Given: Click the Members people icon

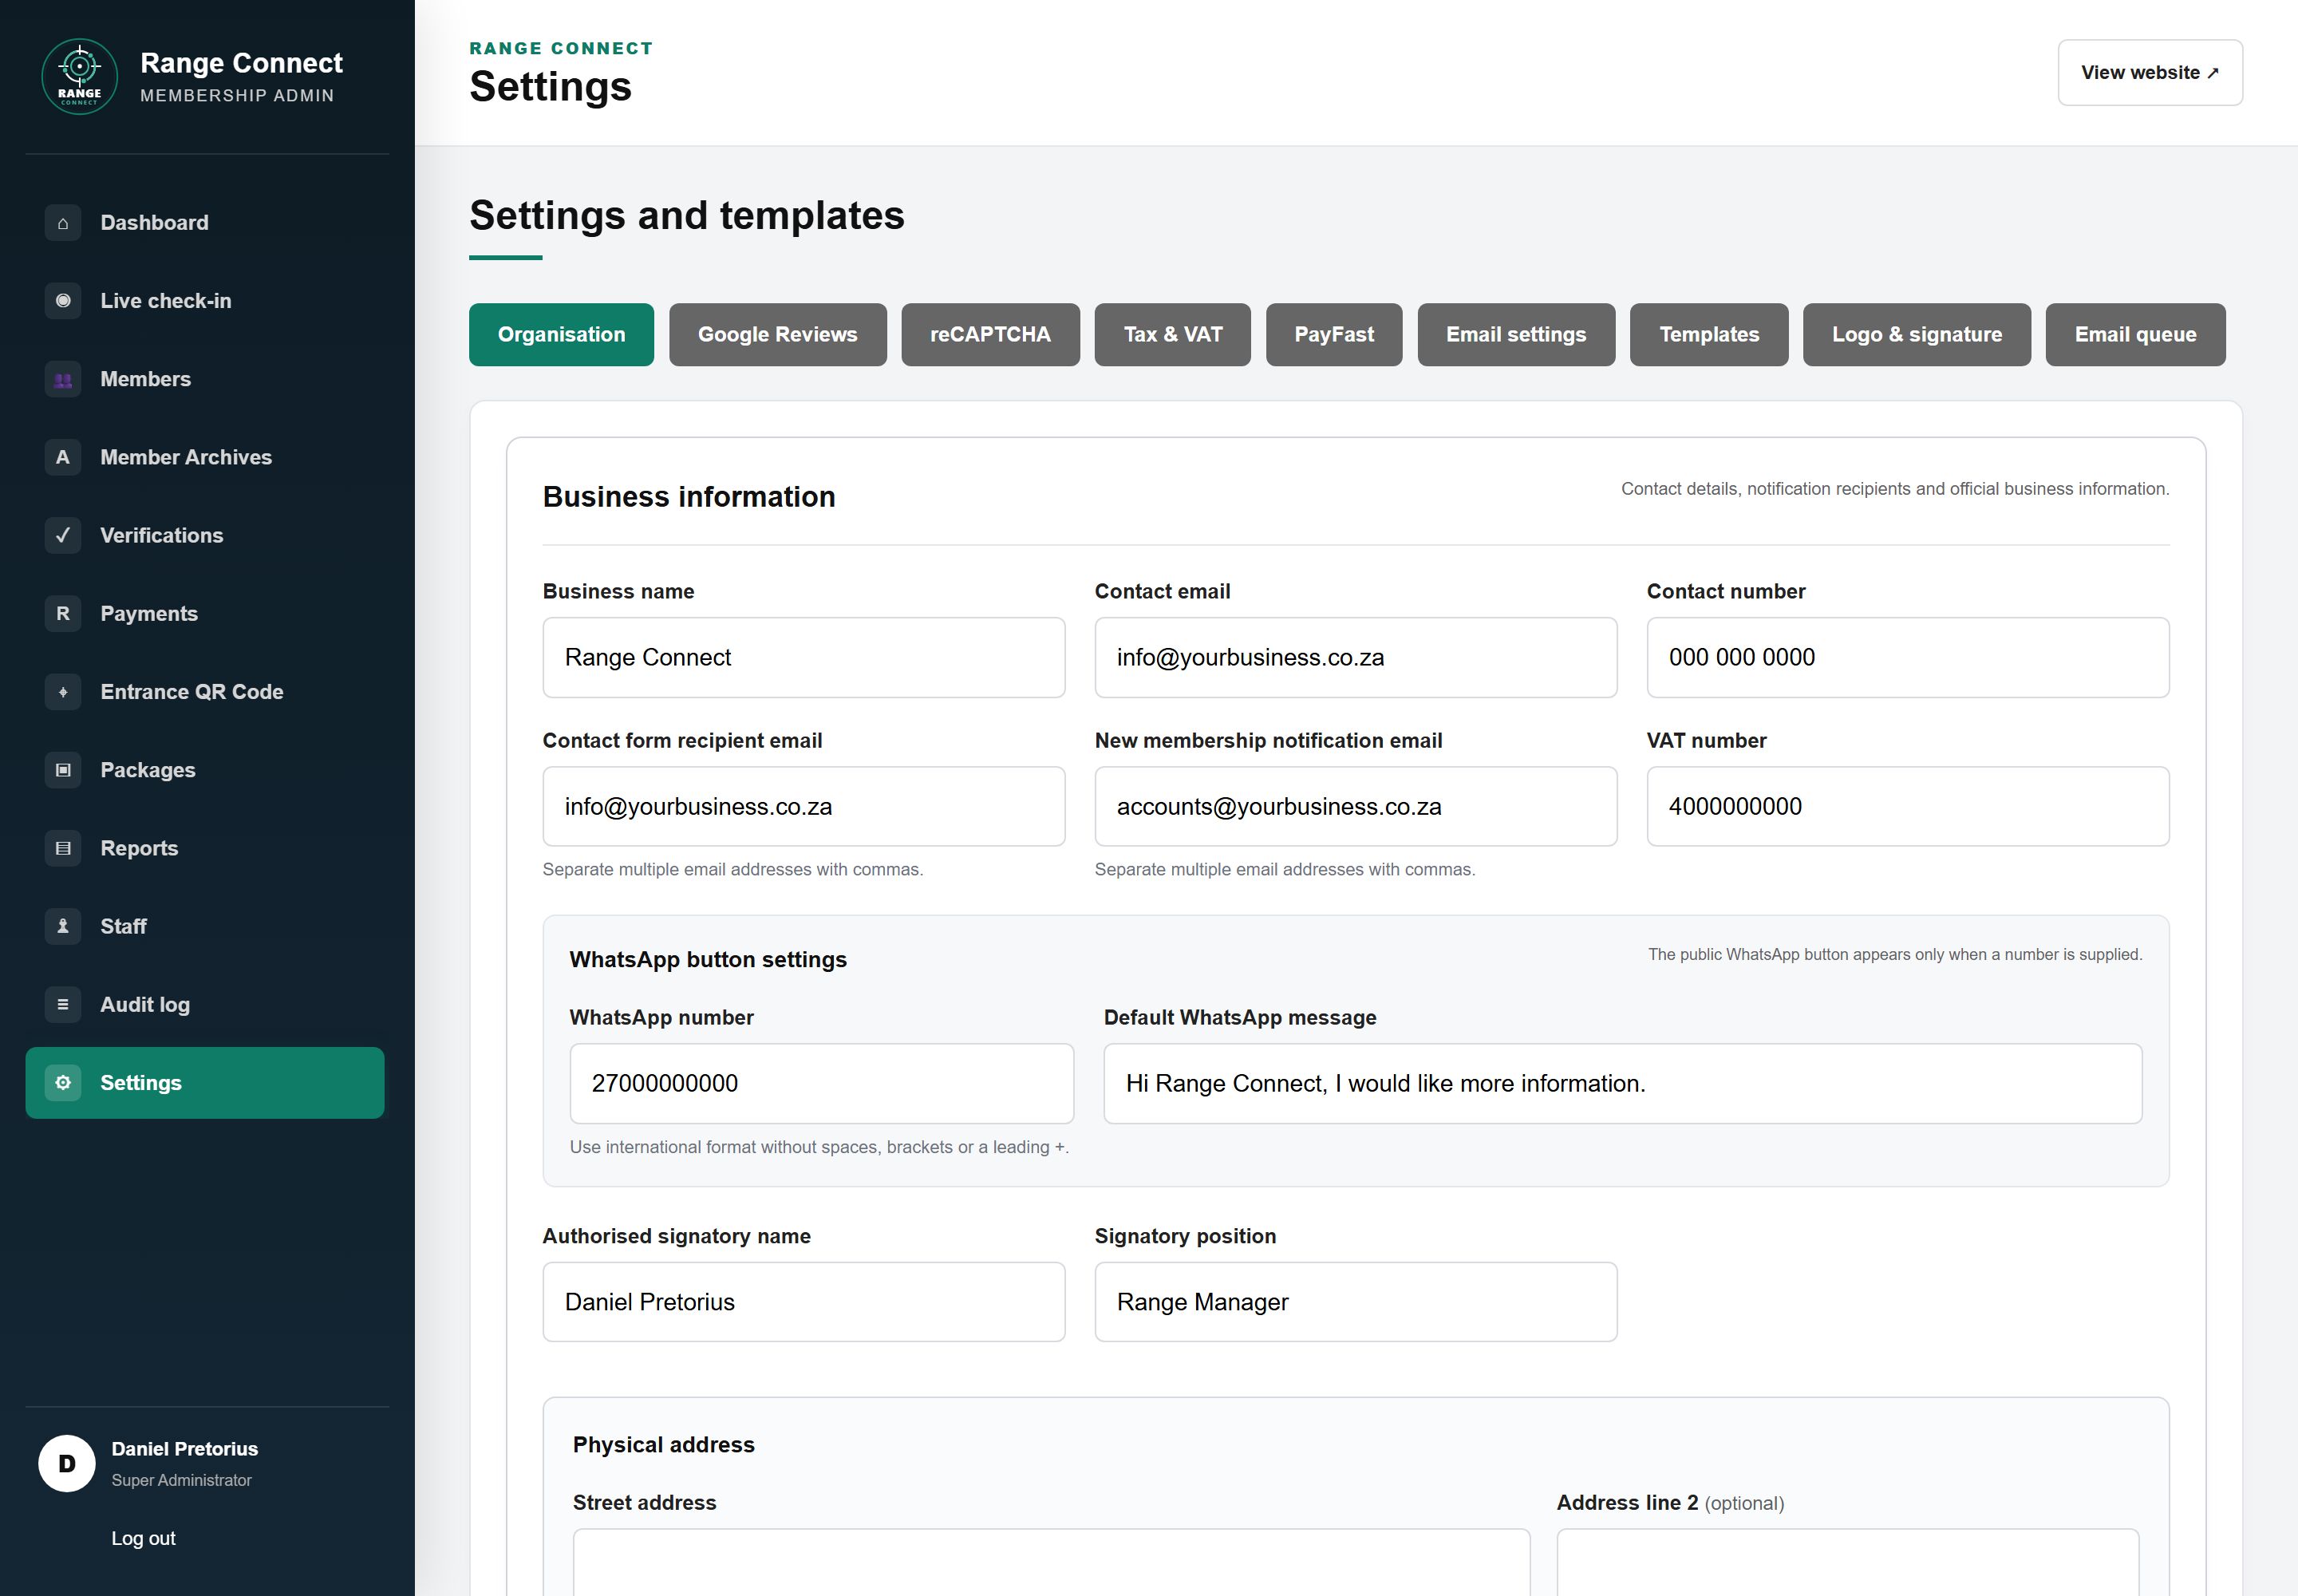Looking at the screenshot, I should (63, 379).
